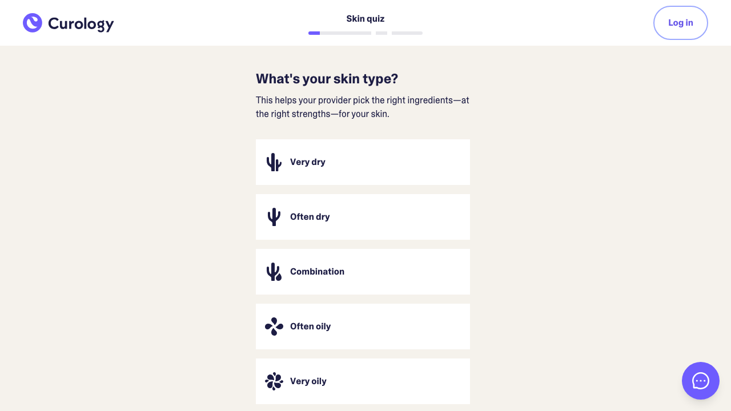
Task: Click the last quiz progress segment
Action: [x=407, y=33]
